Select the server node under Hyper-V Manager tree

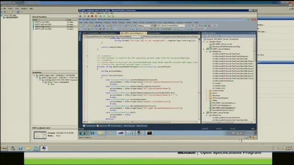click(x=11, y=17)
